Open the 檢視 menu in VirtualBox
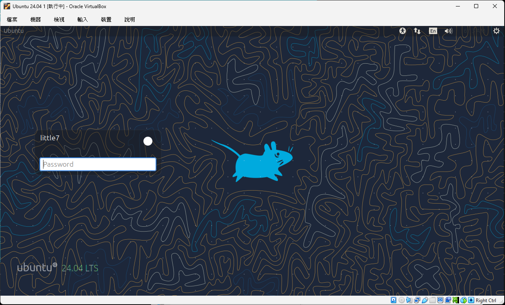Viewport: 505px width, 305px height. coord(59,19)
